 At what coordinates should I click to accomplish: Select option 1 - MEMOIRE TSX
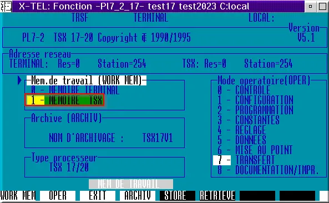(64, 100)
